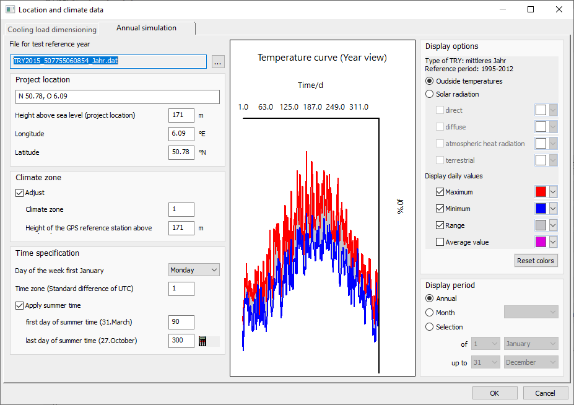
Task: Click the Latitude value field
Action: pyautogui.click(x=181, y=152)
